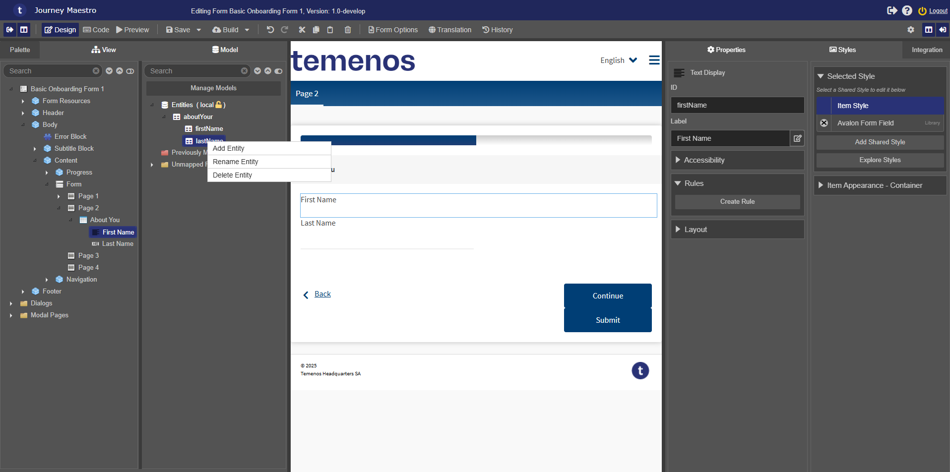Expand the Accessibility section

737,160
